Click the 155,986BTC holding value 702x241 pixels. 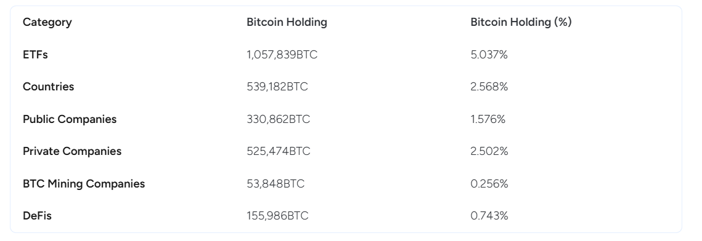(x=277, y=216)
